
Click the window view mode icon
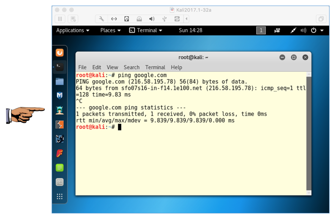coord(321,19)
